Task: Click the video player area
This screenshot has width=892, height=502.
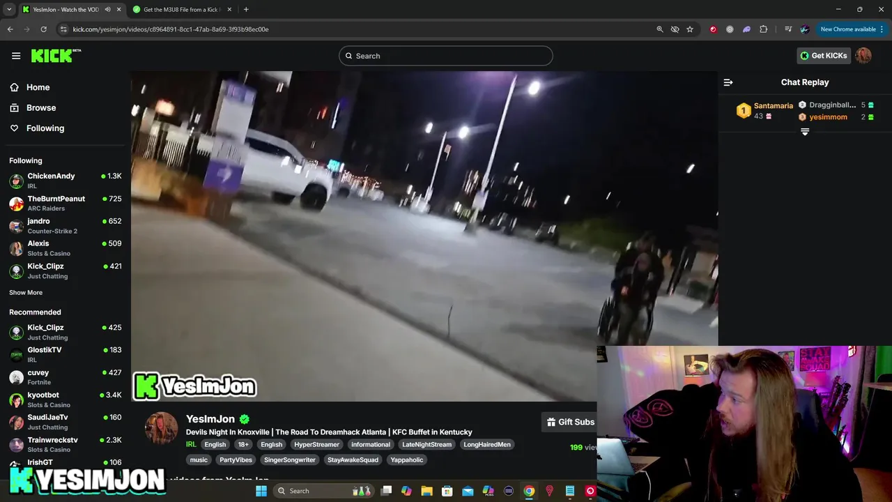Action: click(424, 237)
